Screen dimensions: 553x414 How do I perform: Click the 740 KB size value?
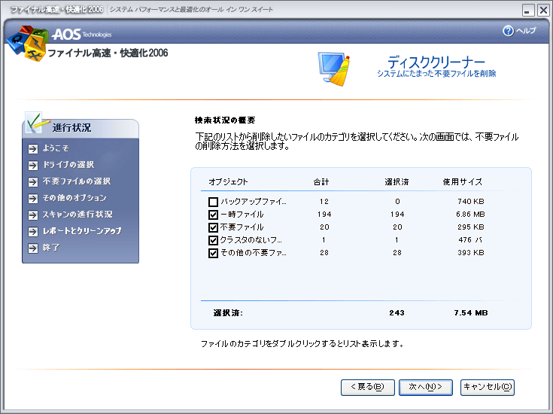point(471,202)
